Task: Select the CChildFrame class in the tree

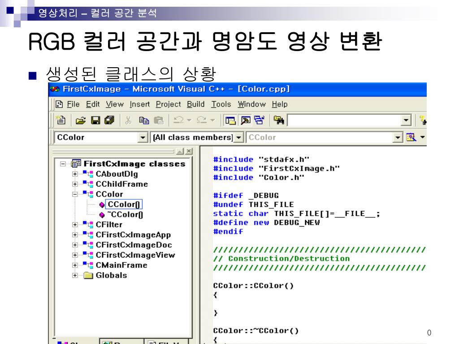Action: click(x=122, y=184)
